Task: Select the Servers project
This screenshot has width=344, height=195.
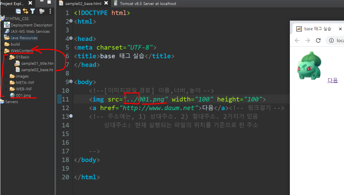Action: 12,102
